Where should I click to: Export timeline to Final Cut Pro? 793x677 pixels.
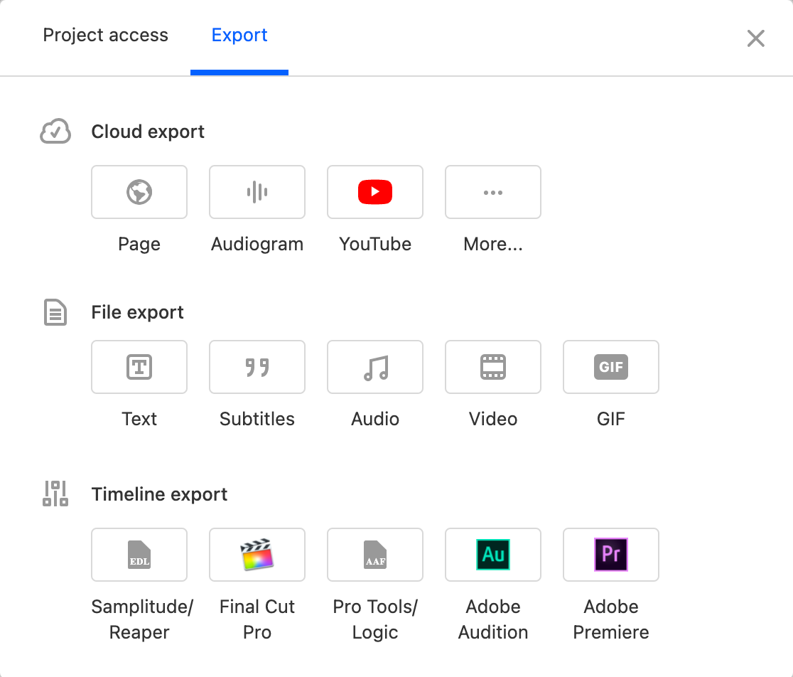257,555
